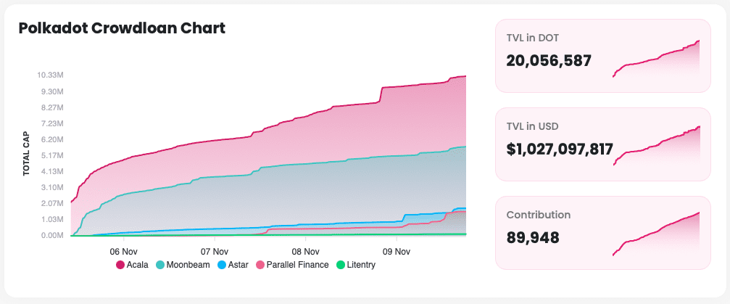Select the 89,948 Contribution value
Image resolution: width=730 pixels, height=304 pixels.
(x=532, y=237)
